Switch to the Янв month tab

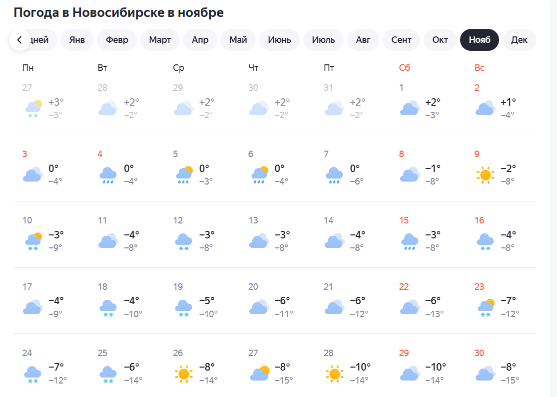77,40
